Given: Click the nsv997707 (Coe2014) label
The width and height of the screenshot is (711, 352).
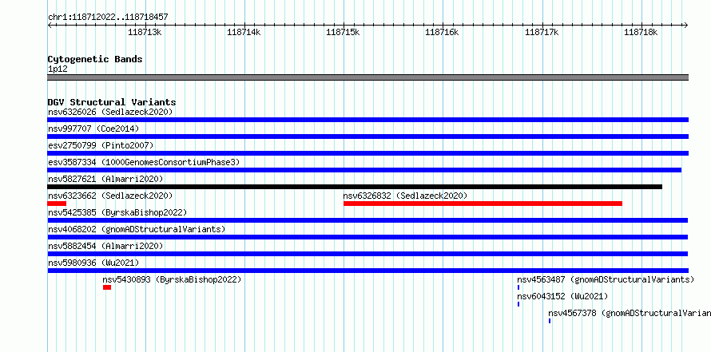Looking at the screenshot, I should (93, 129).
